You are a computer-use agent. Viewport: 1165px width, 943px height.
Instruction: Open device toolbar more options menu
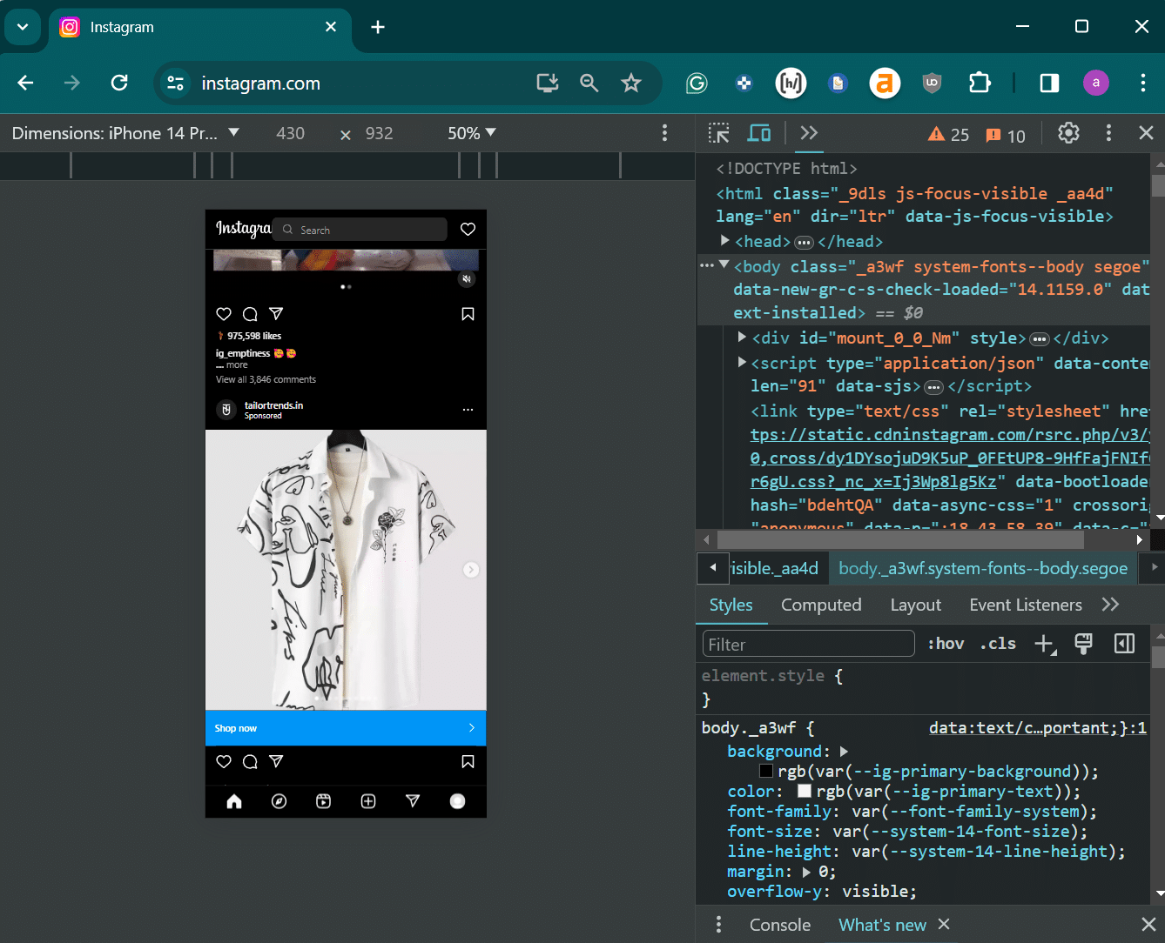664,133
